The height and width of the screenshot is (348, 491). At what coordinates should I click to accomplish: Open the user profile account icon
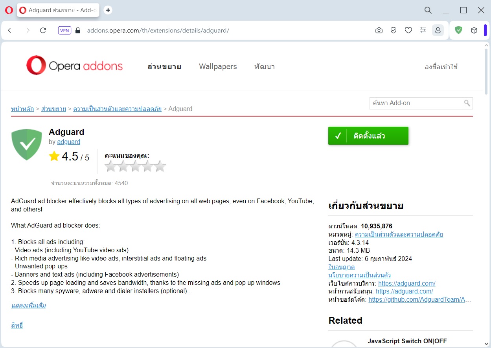click(438, 30)
